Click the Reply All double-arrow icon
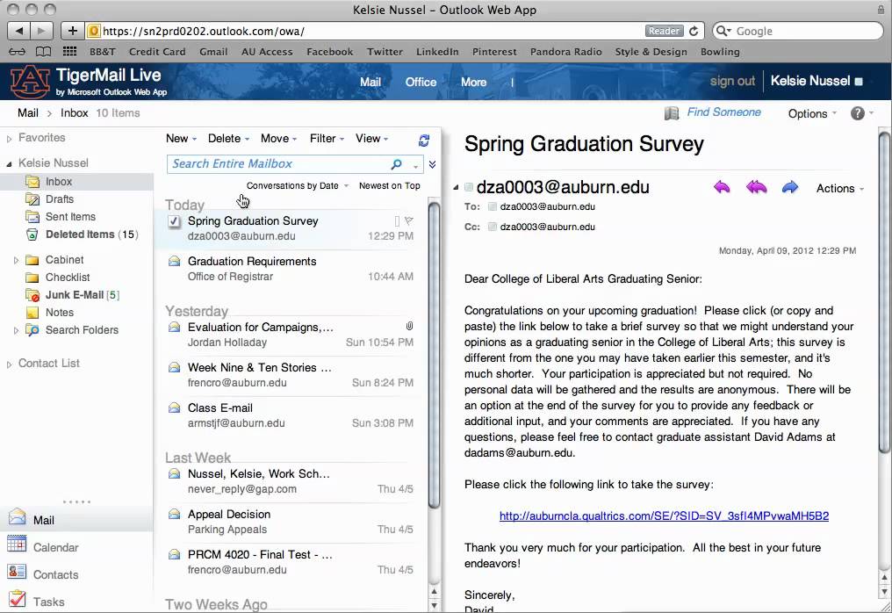892x613 pixels. 756,187
